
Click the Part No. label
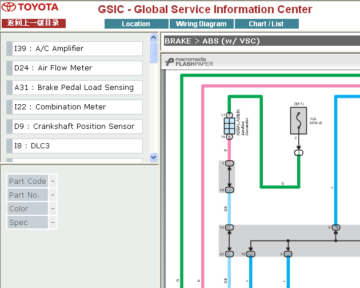tap(27, 195)
